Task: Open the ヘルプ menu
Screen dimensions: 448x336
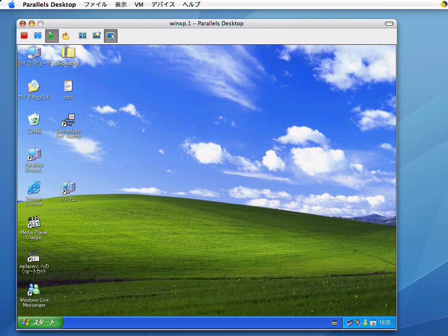Action: 191,5
